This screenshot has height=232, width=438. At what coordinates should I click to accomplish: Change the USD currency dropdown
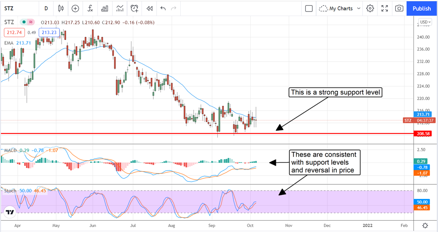tap(424, 22)
